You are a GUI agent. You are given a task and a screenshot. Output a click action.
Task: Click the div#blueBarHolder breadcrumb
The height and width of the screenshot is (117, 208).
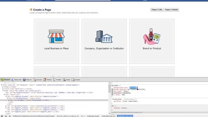pyautogui.click(x=109, y=116)
